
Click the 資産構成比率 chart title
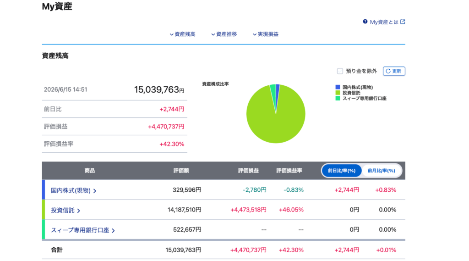pos(215,84)
